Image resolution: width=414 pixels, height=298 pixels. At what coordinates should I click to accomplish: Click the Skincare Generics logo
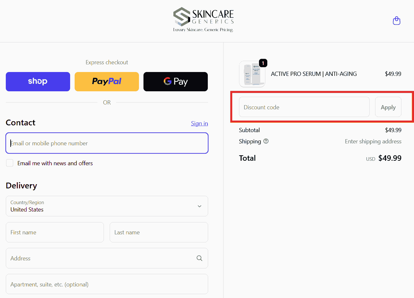[x=203, y=20]
